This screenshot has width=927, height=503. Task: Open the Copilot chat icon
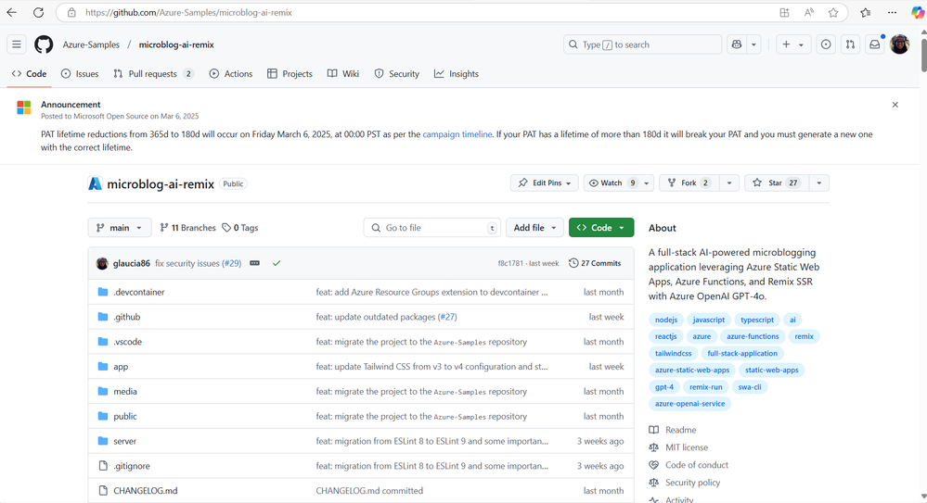(737, 44)
